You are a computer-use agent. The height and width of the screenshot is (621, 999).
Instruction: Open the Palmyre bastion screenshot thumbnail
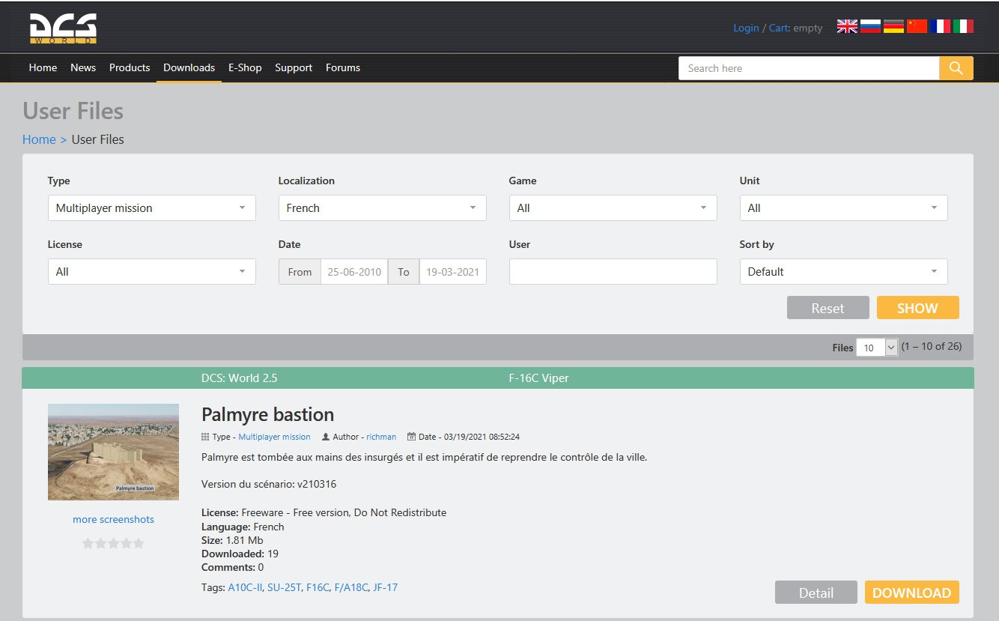113,452
